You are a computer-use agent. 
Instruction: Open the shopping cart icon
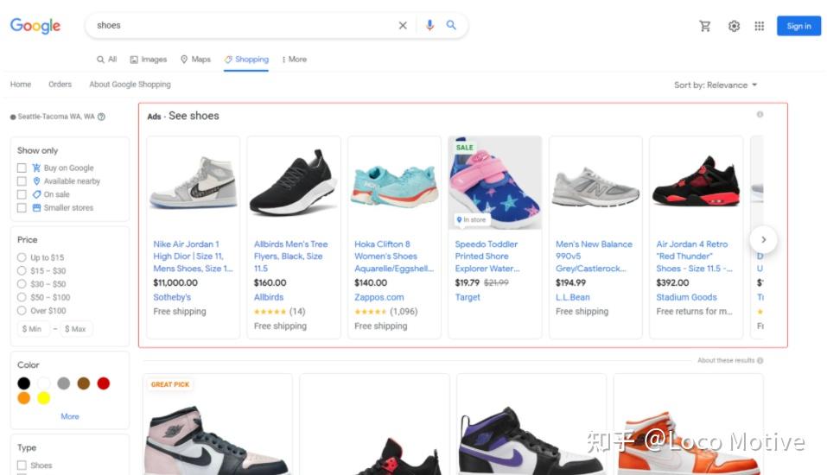point(704,26)
